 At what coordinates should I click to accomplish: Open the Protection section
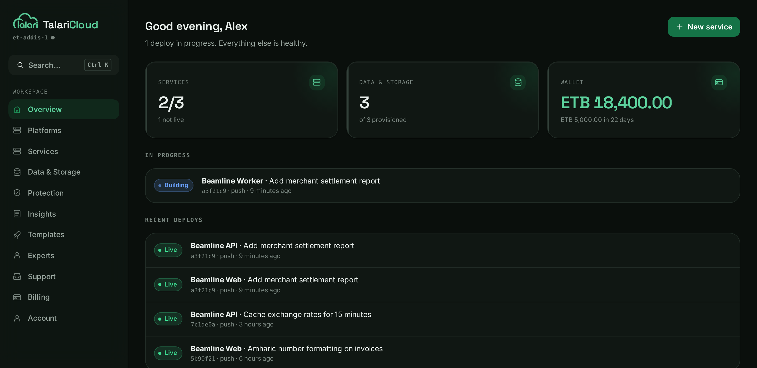64,193
